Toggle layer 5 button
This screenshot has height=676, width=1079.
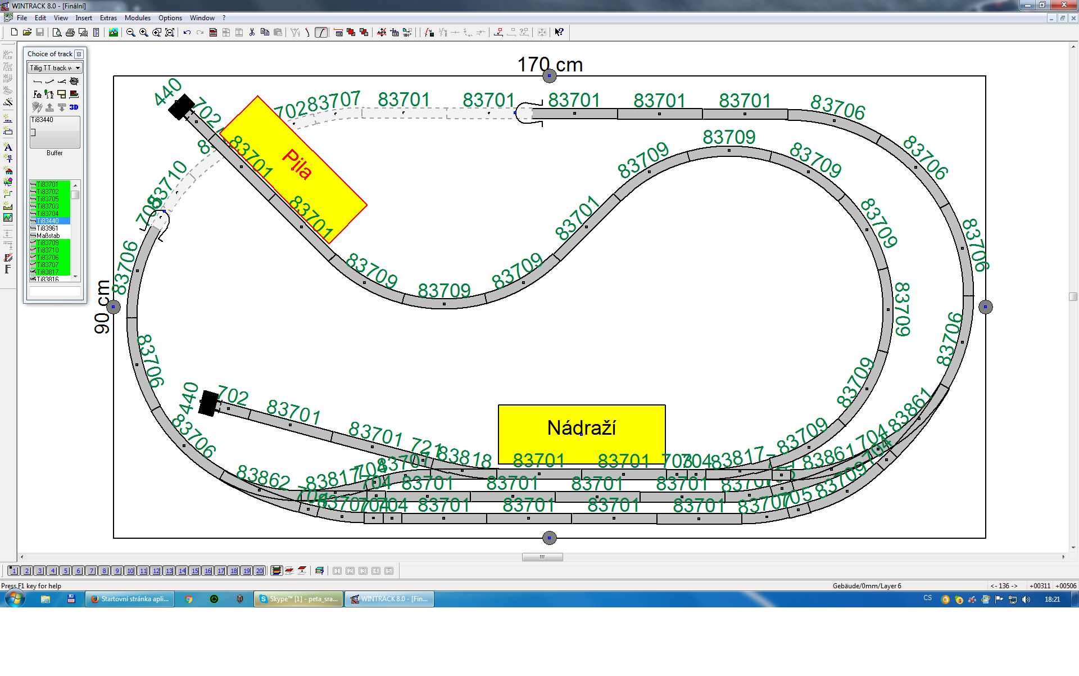(65, 571)
